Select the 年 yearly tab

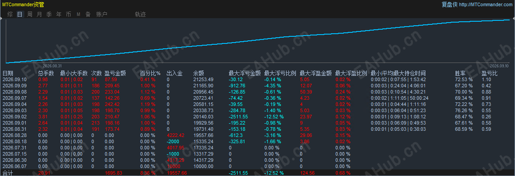[59, 14]
